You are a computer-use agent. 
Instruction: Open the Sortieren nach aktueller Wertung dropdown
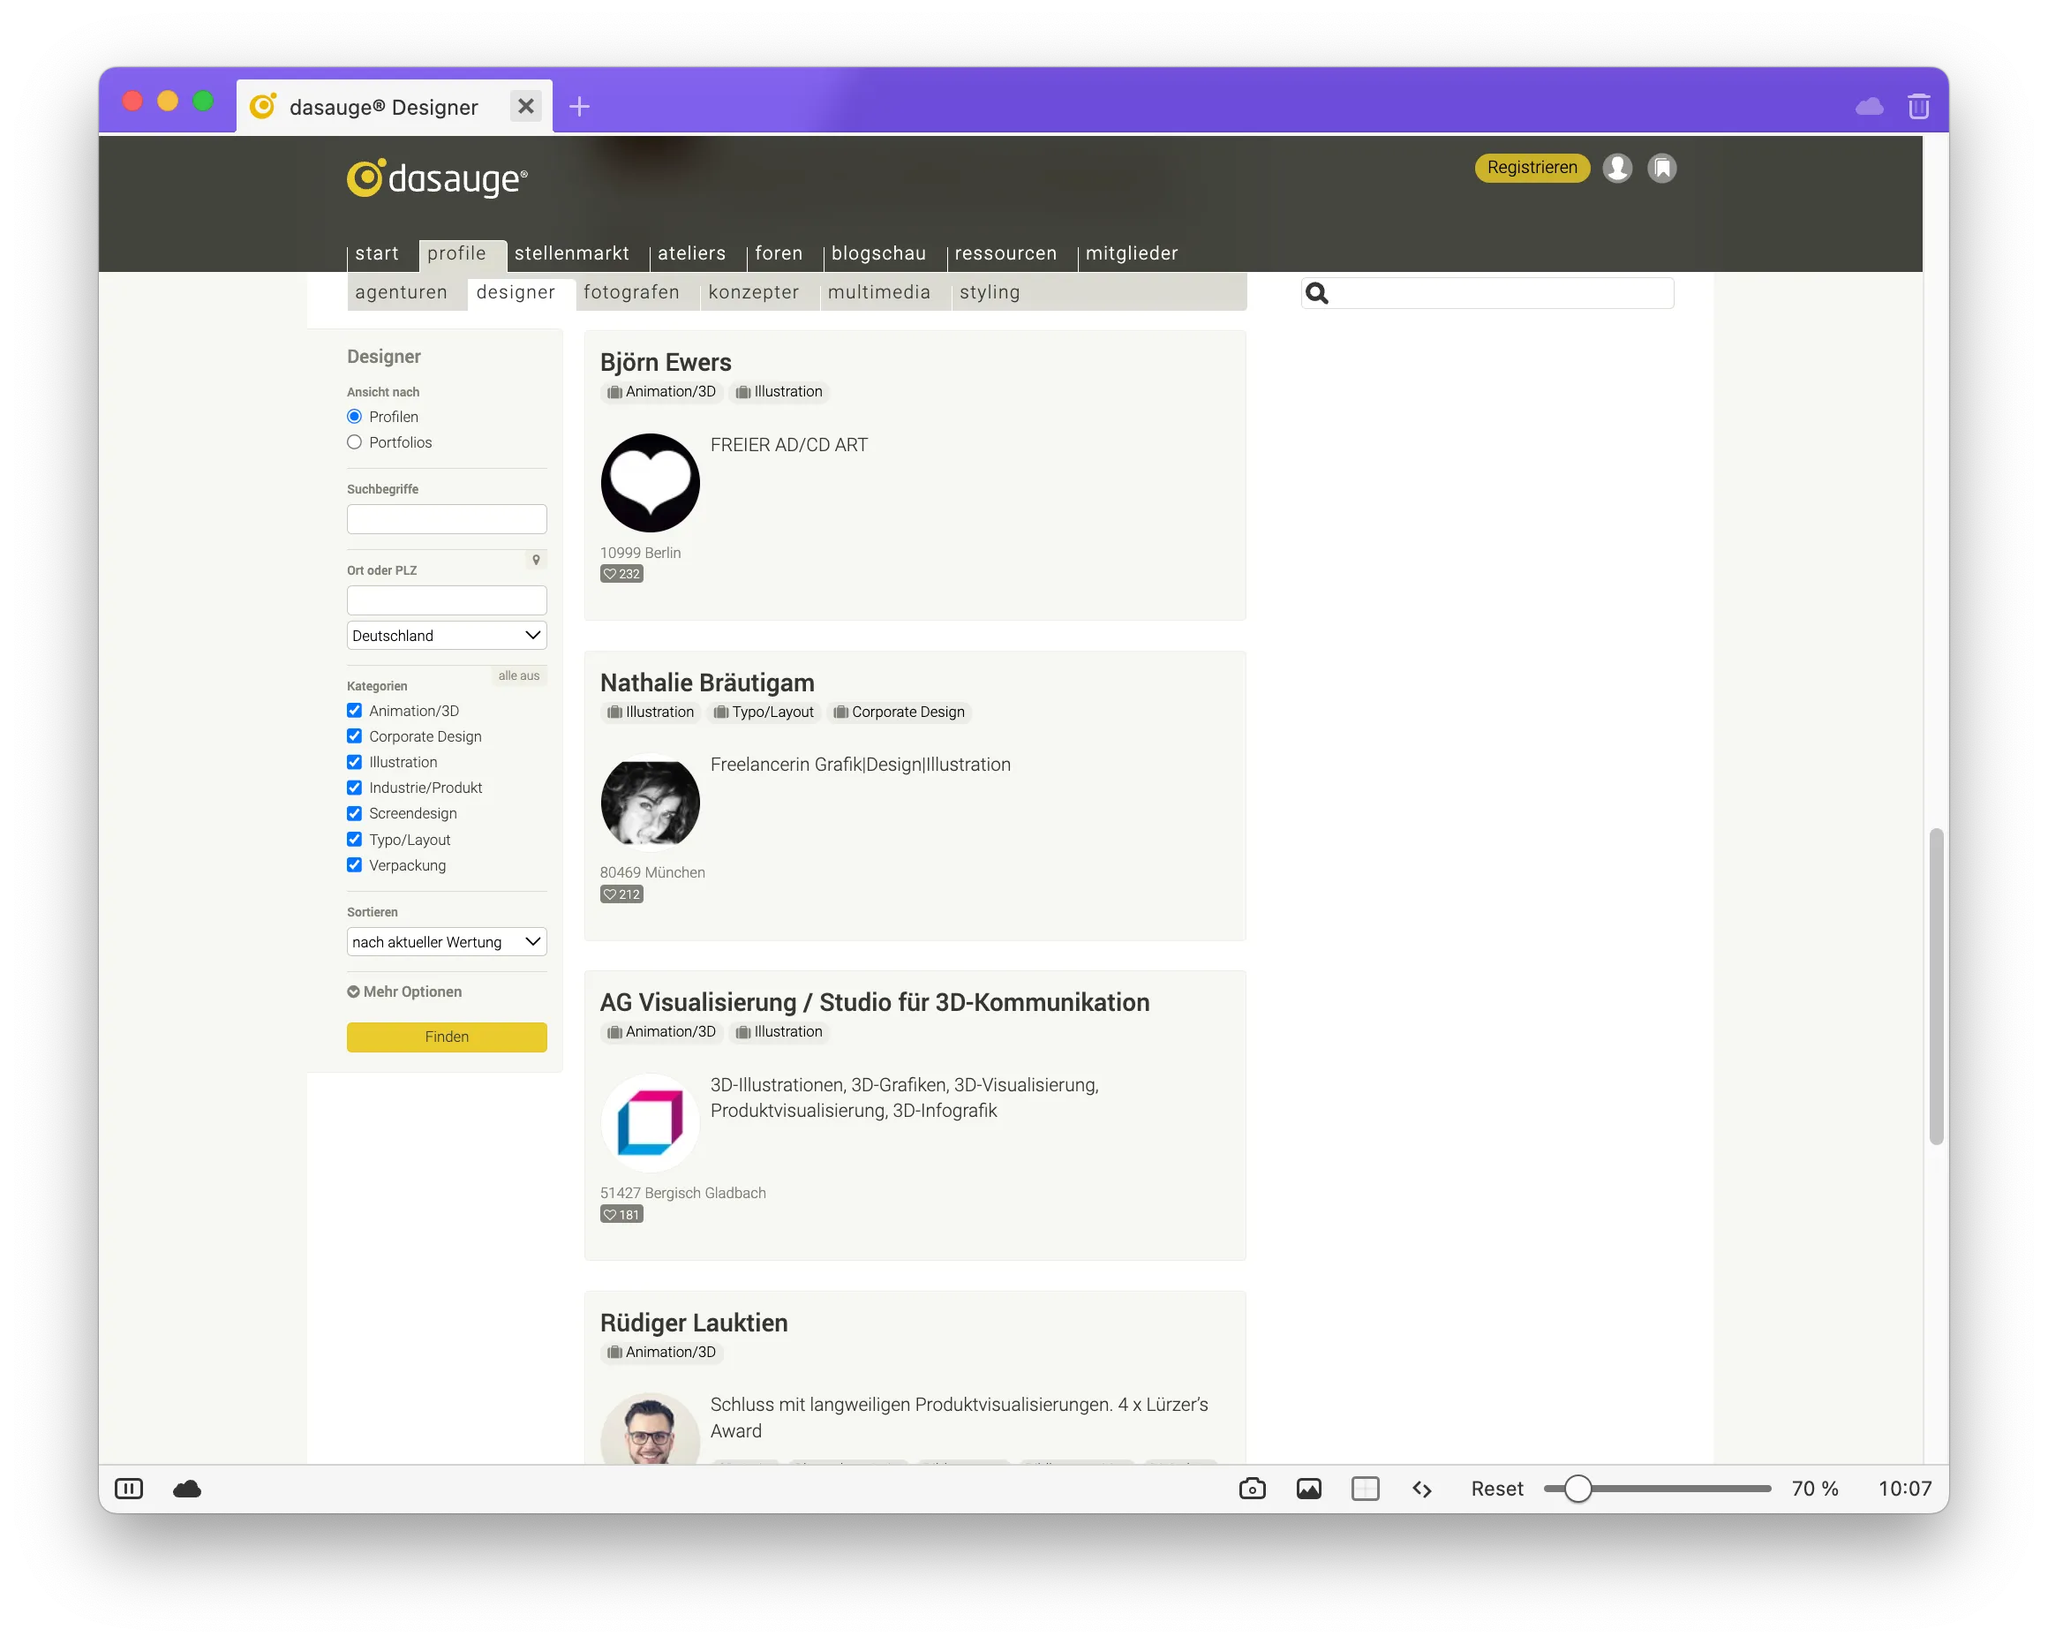click(x=447, y=942)
